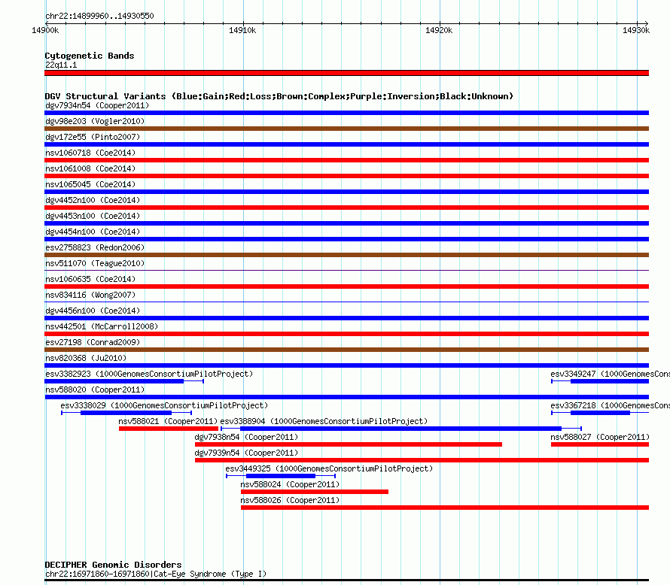Open esv3449325 1000Genomes variant label
Screen dimensions: 670x585
[x=329, y=469]
